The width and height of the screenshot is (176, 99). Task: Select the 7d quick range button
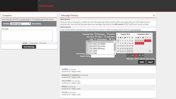tap(136, 55)
